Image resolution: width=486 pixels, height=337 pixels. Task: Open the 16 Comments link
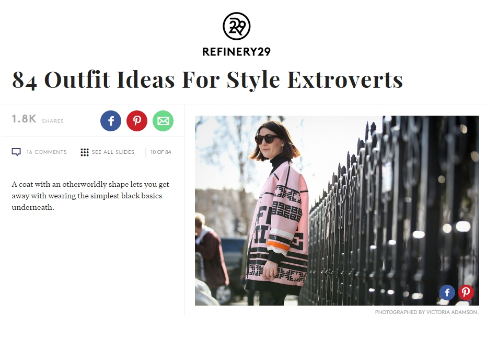point(47,152)
